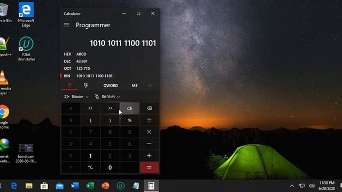Click the close parenthesis key
Screen dimensions: 342x192
pyautogui.click(x=110, y=120)
